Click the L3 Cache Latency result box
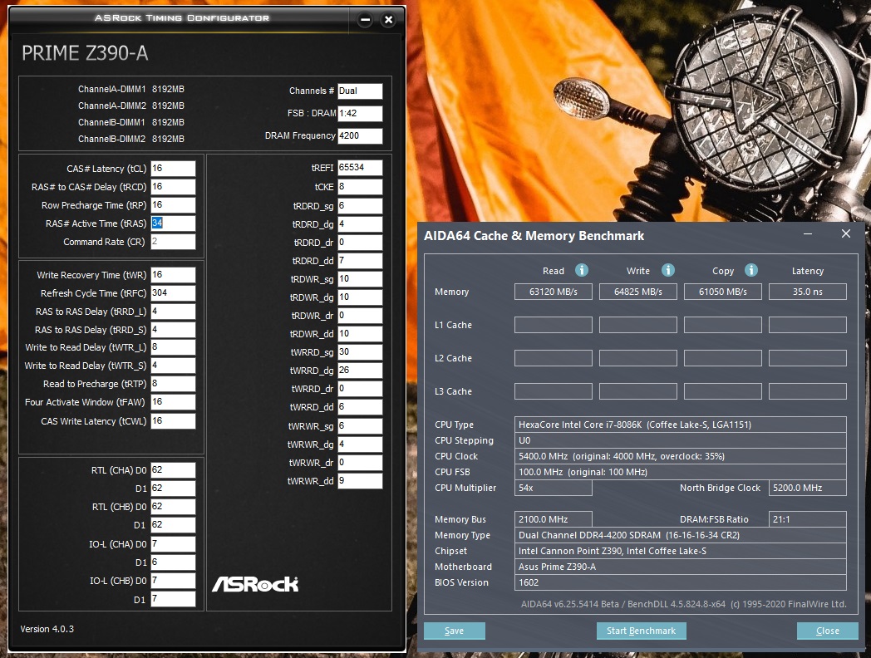 click(x=808, y=391)
